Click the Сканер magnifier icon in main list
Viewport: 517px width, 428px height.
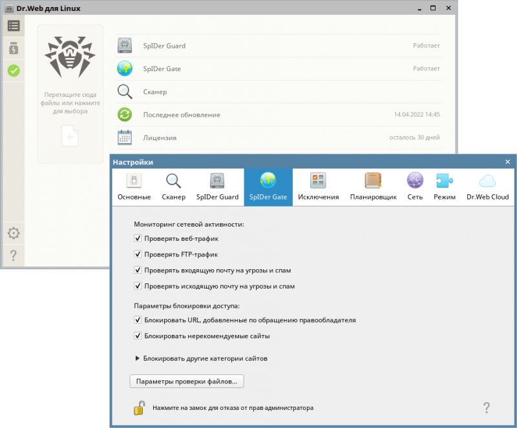pyautogui.click(x=125, y=92)
